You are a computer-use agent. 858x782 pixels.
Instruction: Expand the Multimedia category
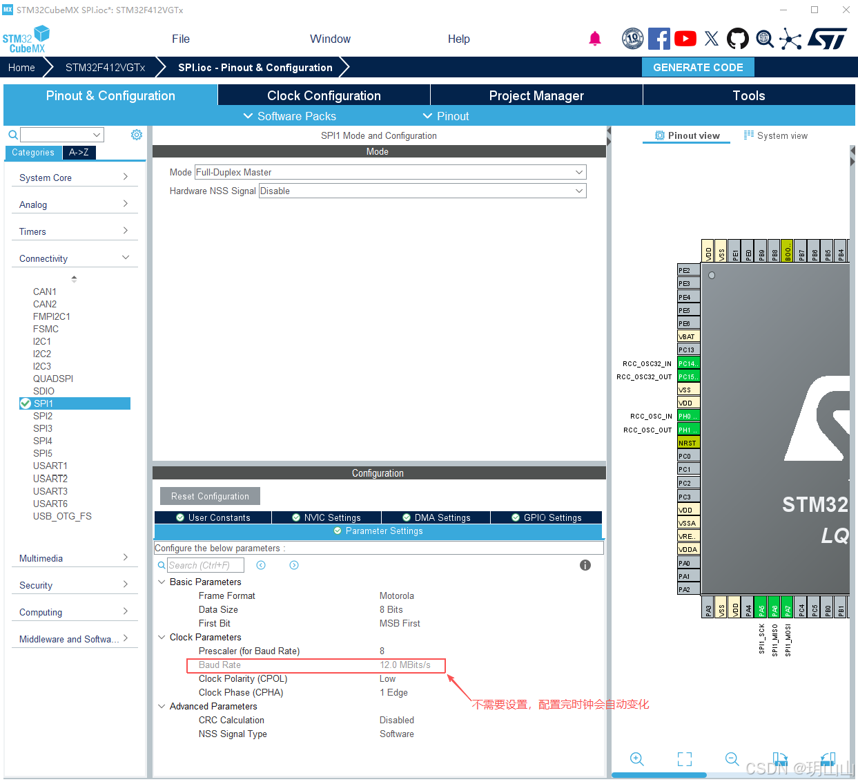click(x=75, y=558)
